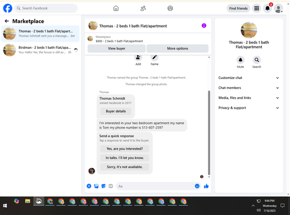
Task: Expand Customize chat section
Action: pyautogui.click(x=249, y=78)
